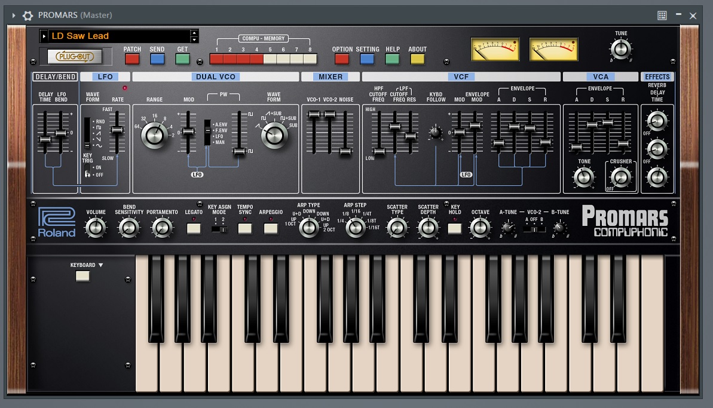Click the blue SEND button
This screenshot has height=408, width=713.
[x=157, y=59]
